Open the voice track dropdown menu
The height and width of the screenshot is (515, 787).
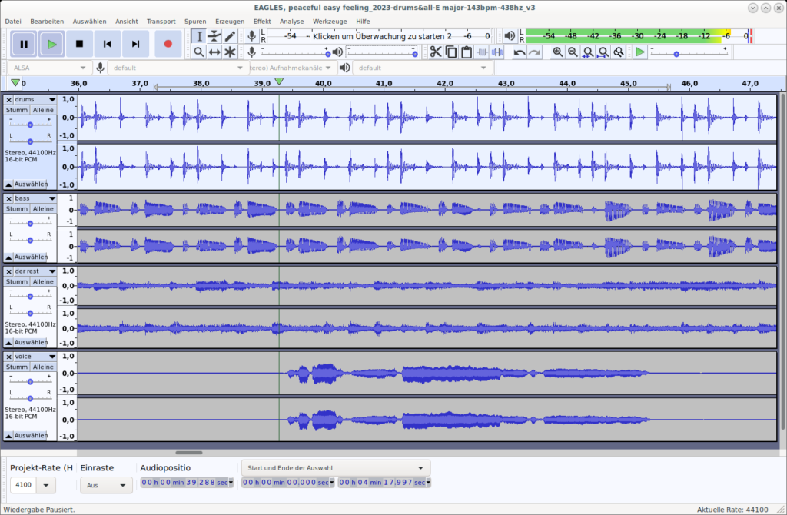[35, 357]
